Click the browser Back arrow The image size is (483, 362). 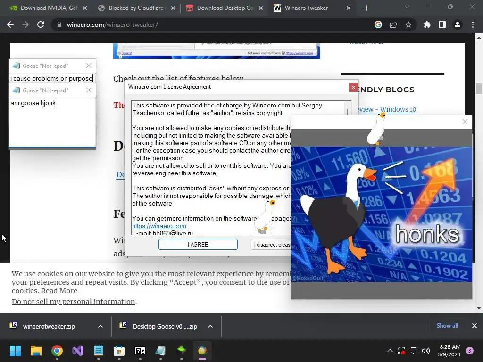pos(10,25)
